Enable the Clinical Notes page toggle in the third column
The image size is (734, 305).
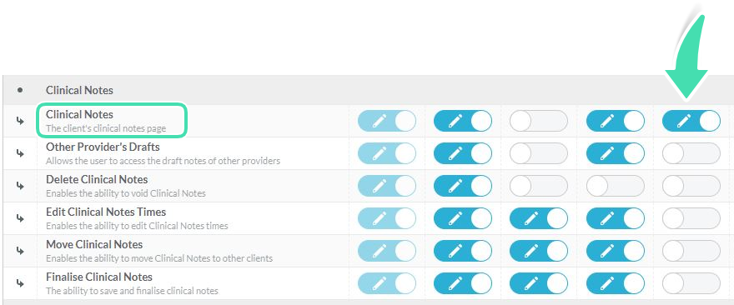click(x=538, y=121)
